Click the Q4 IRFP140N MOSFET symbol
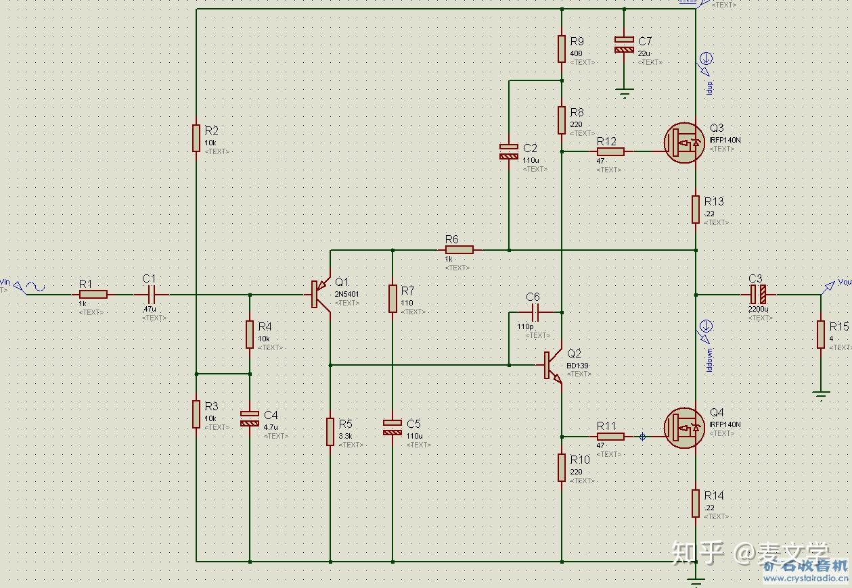Image resolution: width=852 pixels, height=588 pixels. point(683,427)
